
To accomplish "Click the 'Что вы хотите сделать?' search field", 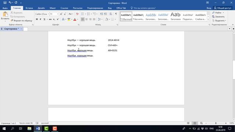I will coord(143,8).
